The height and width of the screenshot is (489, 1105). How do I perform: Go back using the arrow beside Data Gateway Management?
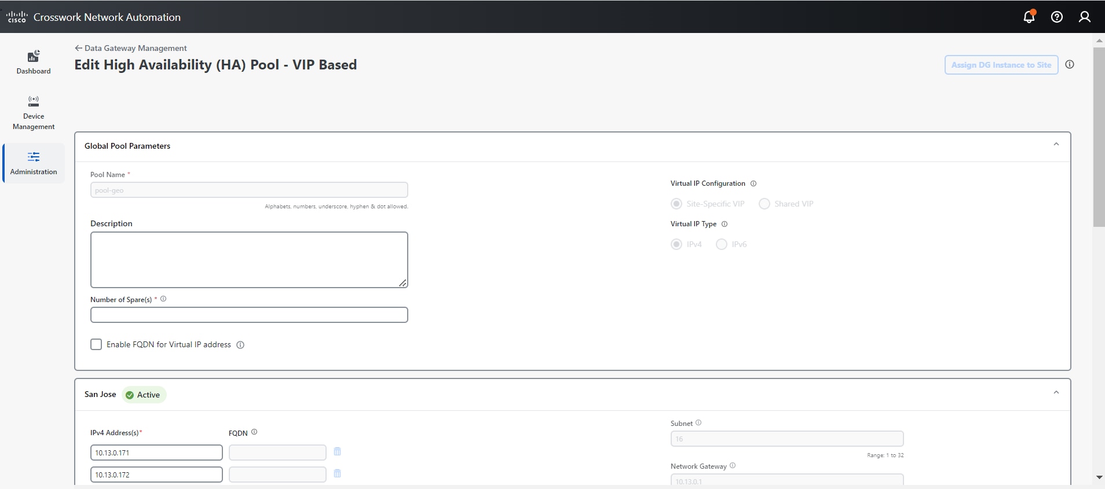pos(78,48)
